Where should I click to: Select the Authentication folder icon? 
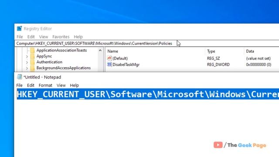[x=32, y=62]
